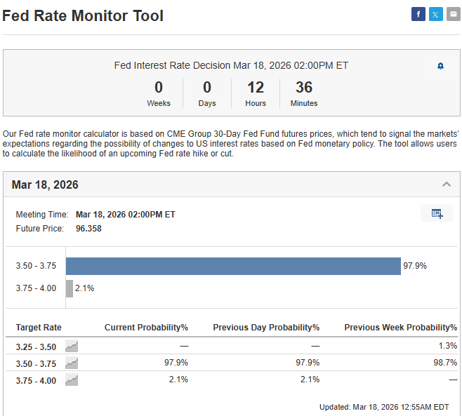
Task: Select the Target Rate column header
Action: click(39, 328)
